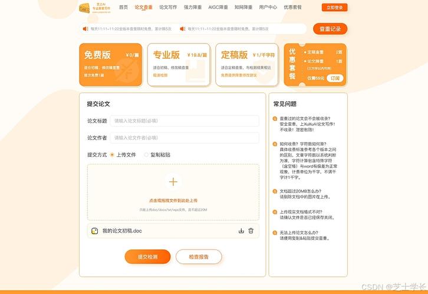
Task: Click the 立即登录 button
Action: pyautogui.click(x=335, y=8)
